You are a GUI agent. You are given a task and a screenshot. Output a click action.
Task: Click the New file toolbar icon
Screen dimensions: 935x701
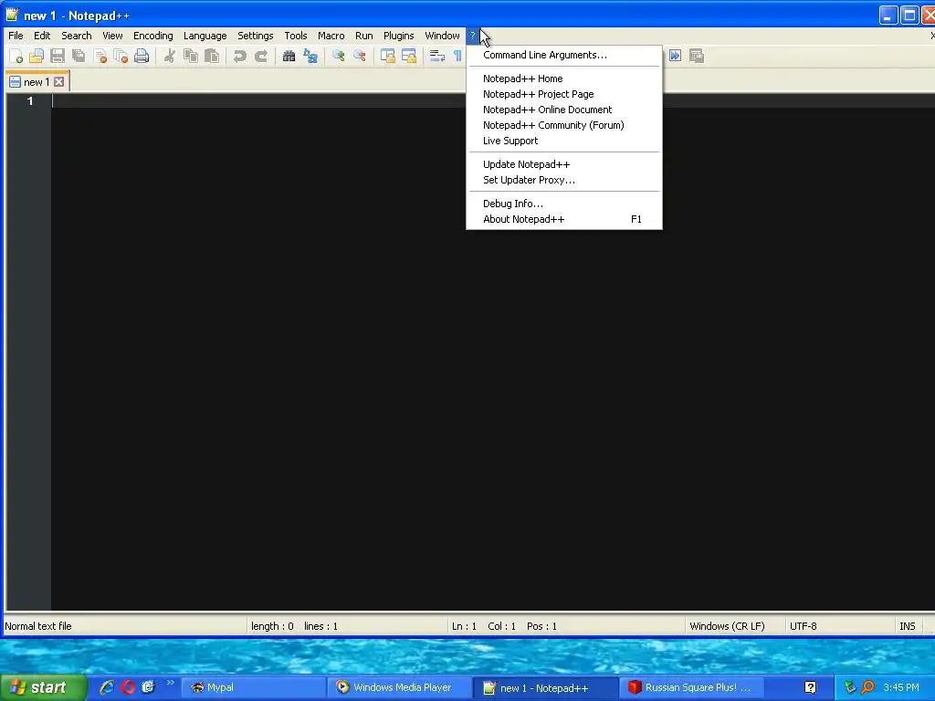[x=16, y=56]
